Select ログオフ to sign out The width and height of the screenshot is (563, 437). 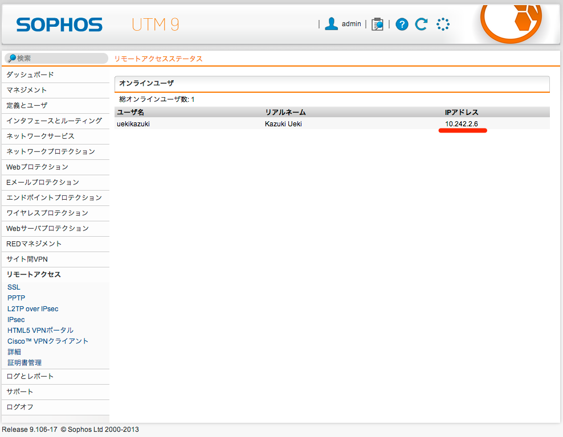click(56, 407)
